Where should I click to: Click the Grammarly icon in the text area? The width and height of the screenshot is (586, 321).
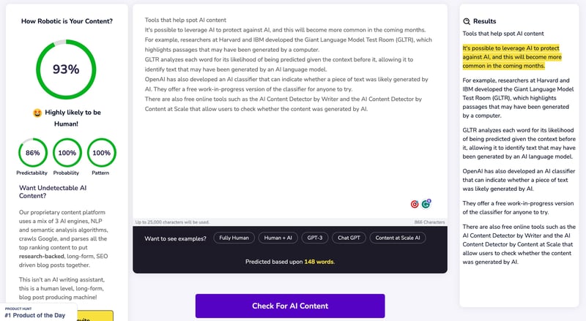click(426, 204)
